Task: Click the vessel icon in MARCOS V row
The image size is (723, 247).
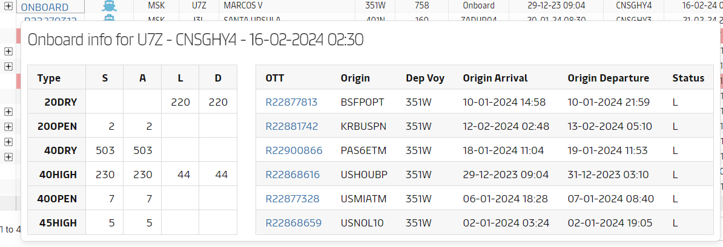Action: coord(108,6)
